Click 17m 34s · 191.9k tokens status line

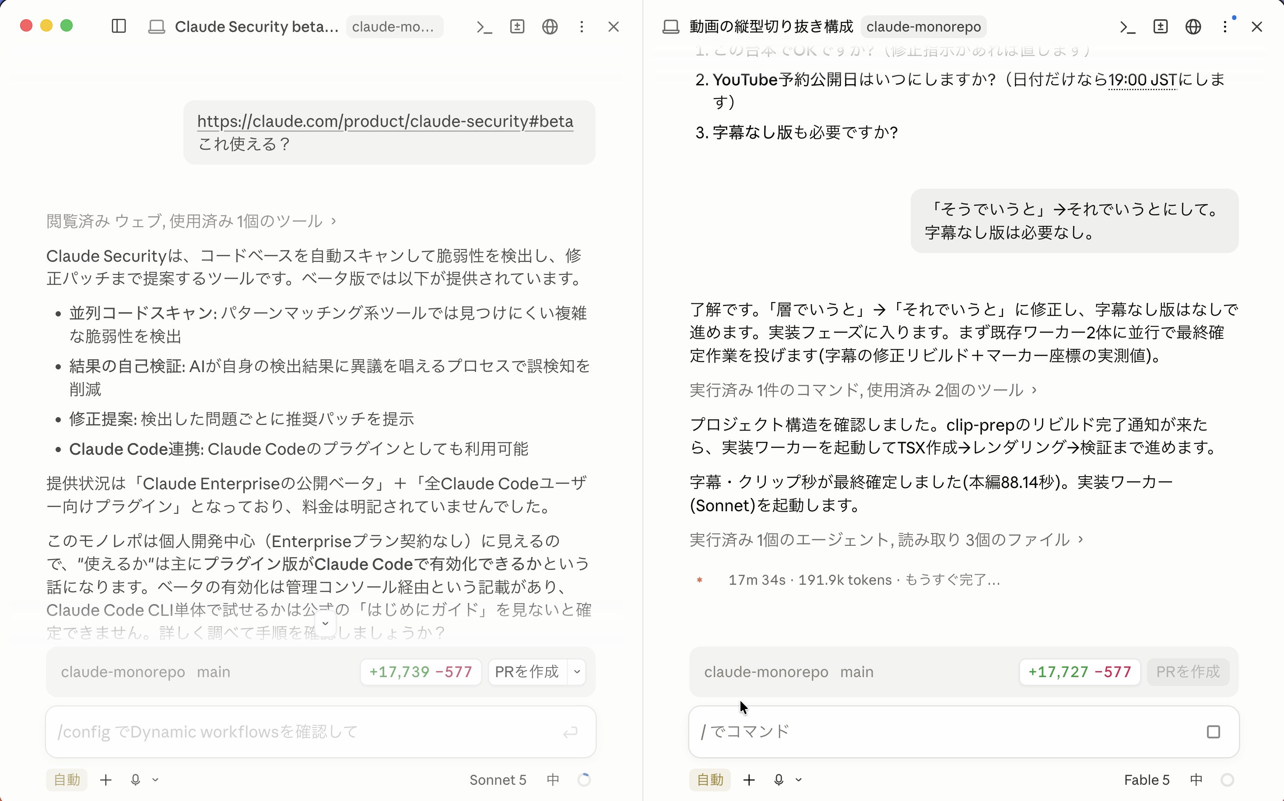point(864,580)
